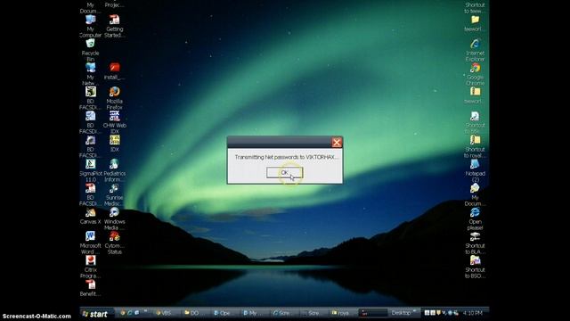Open the Pediatrics Inform... shortcut
This screenshot has height=321, width=570.
coord(115,170)
